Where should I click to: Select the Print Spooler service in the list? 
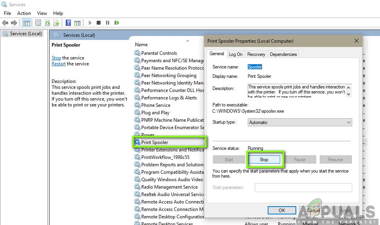pyautogui.click(x=155, y=142)
